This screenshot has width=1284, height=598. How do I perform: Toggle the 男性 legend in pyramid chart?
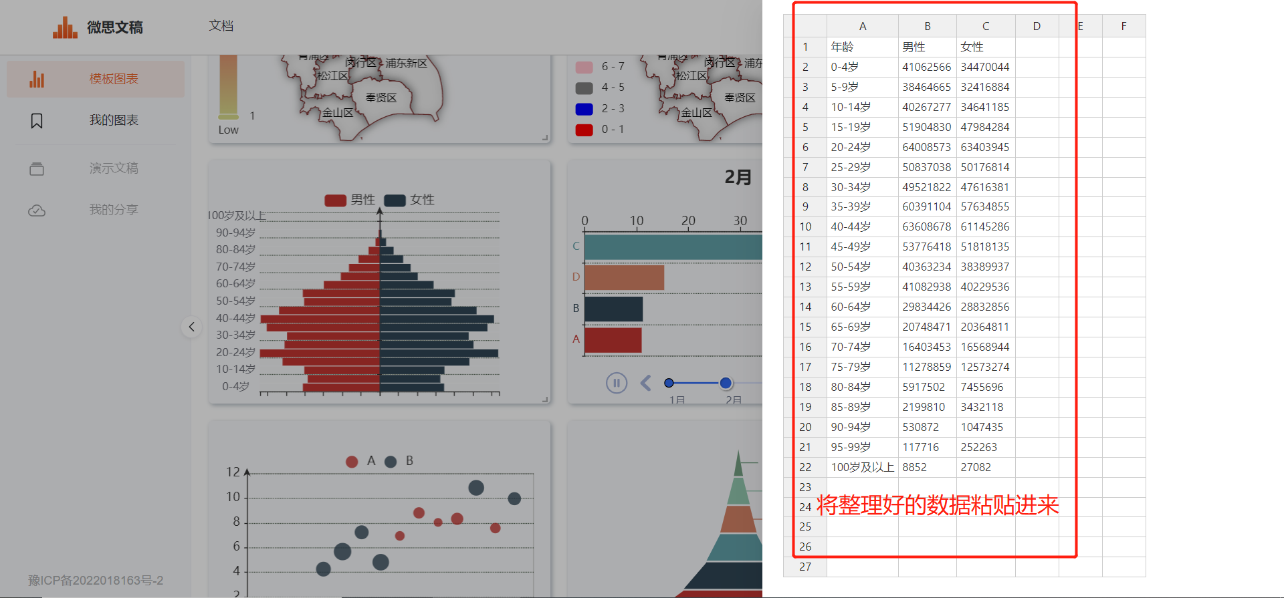(350, 200)
